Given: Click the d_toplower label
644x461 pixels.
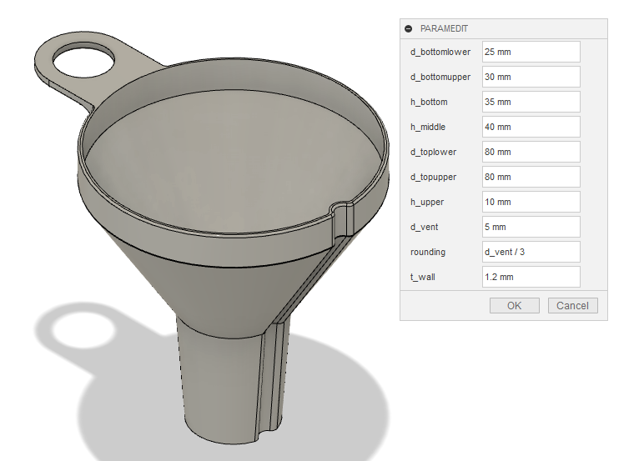Looking at the screenshot, I should point(433,153).
